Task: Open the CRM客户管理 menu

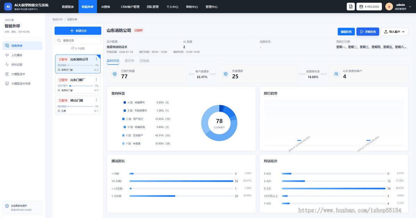Action: coord(130,7)
